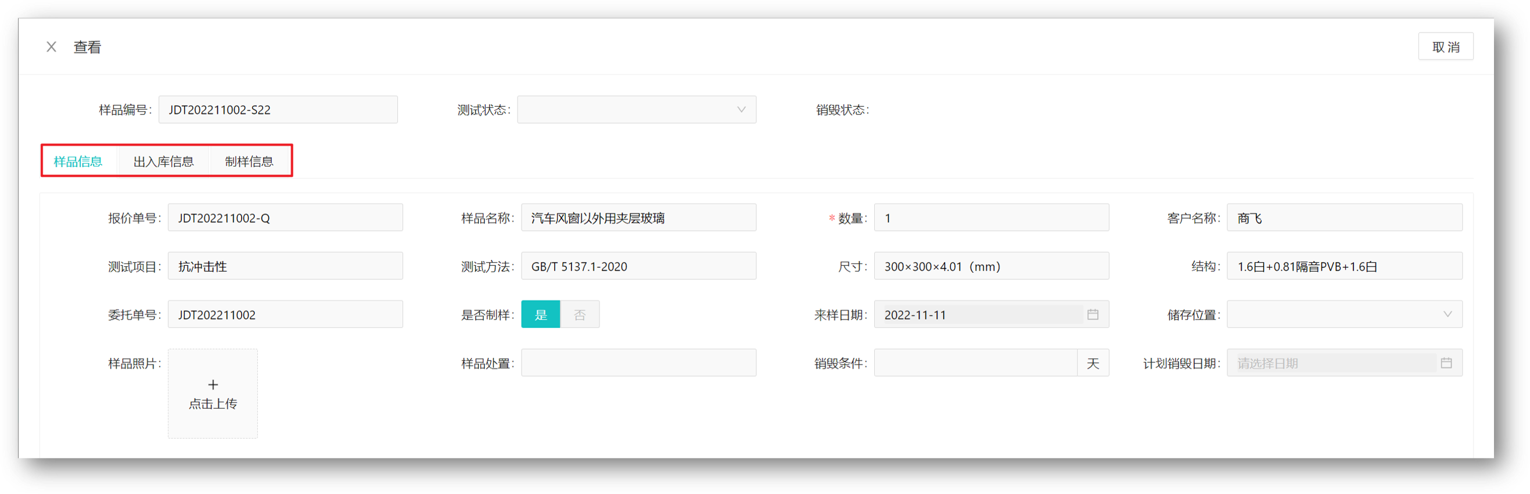The height and width of the screenshot is (494, 1530).
Task: Focus the 样品名称 text field
Action: [x=638, y=218]
